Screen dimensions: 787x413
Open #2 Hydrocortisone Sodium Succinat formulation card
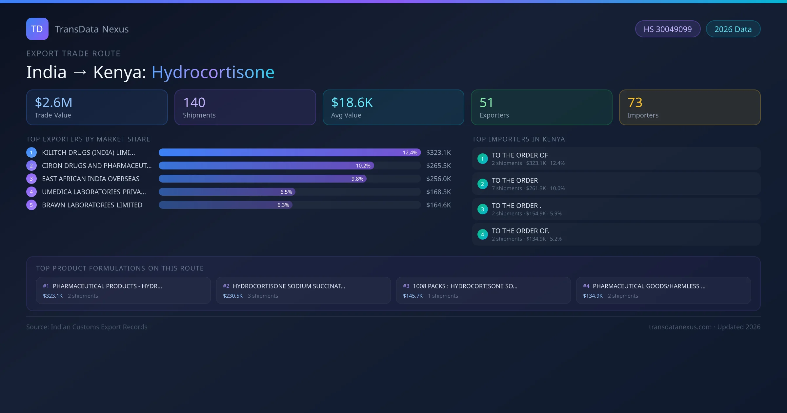pyautogui.click(x=303, y=290)
